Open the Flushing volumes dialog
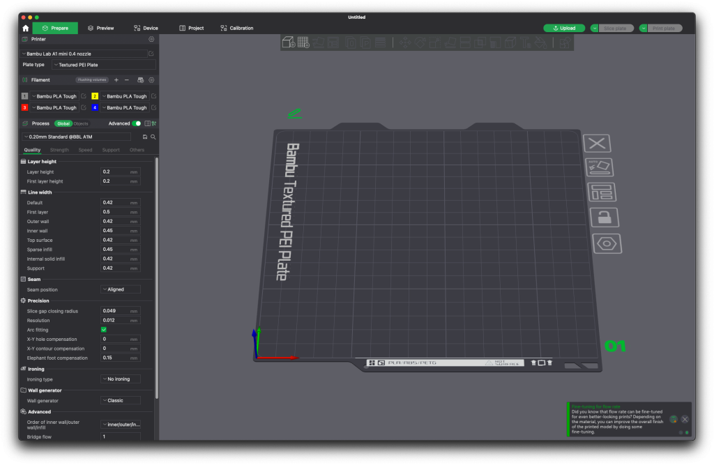The image size is (714, 465). point(92,79)
